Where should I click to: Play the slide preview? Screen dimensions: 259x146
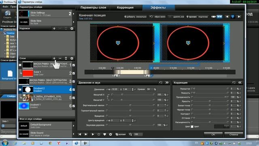click(x=93, y=134)
